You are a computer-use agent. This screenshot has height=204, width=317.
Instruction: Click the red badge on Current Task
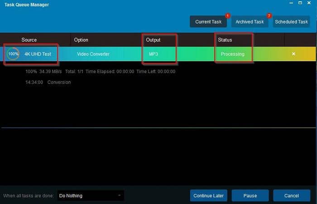pos(228,16)
